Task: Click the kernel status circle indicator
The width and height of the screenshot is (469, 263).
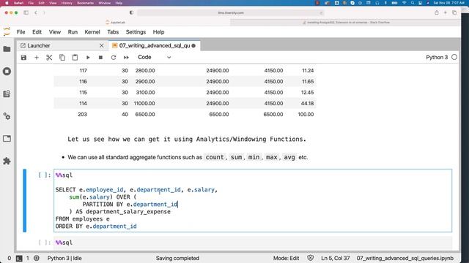Action: [x=454, y=57]
